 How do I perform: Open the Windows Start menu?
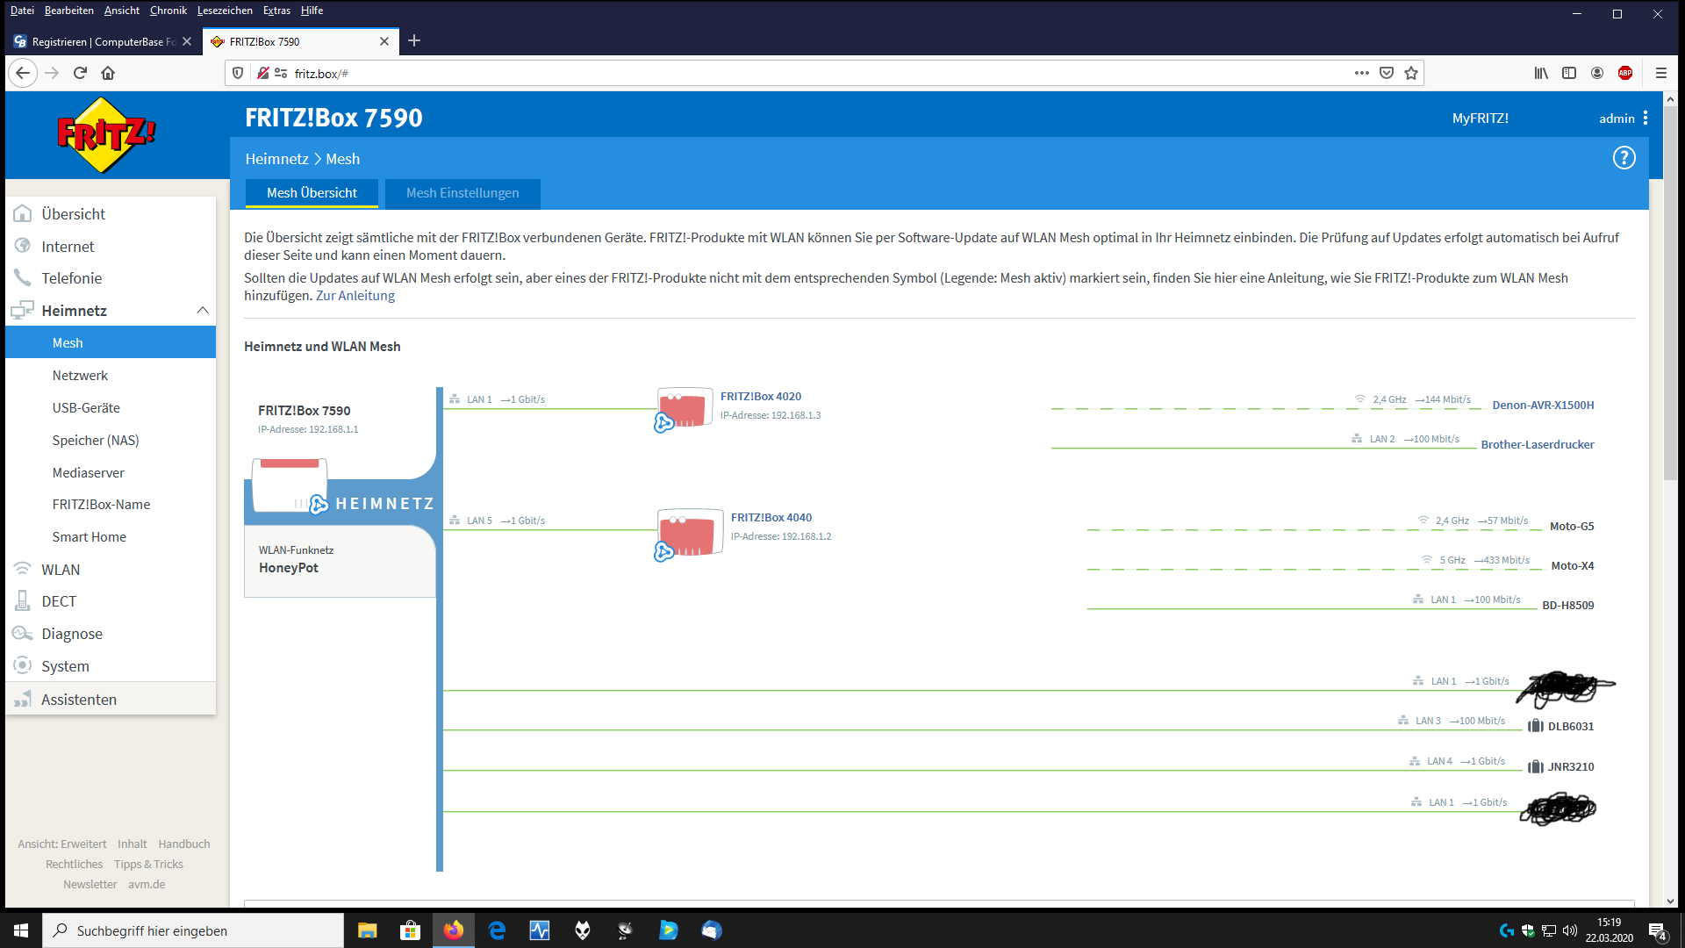(x=21, y=930)
